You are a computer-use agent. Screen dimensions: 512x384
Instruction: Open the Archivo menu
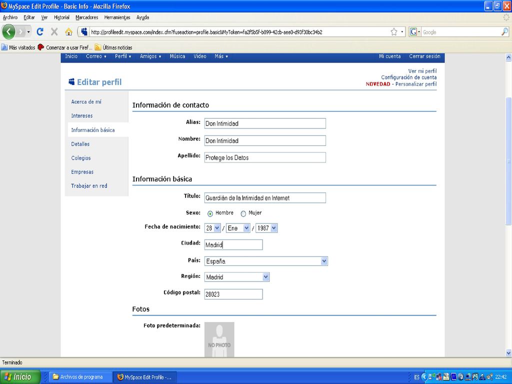(x=10, y=17)
